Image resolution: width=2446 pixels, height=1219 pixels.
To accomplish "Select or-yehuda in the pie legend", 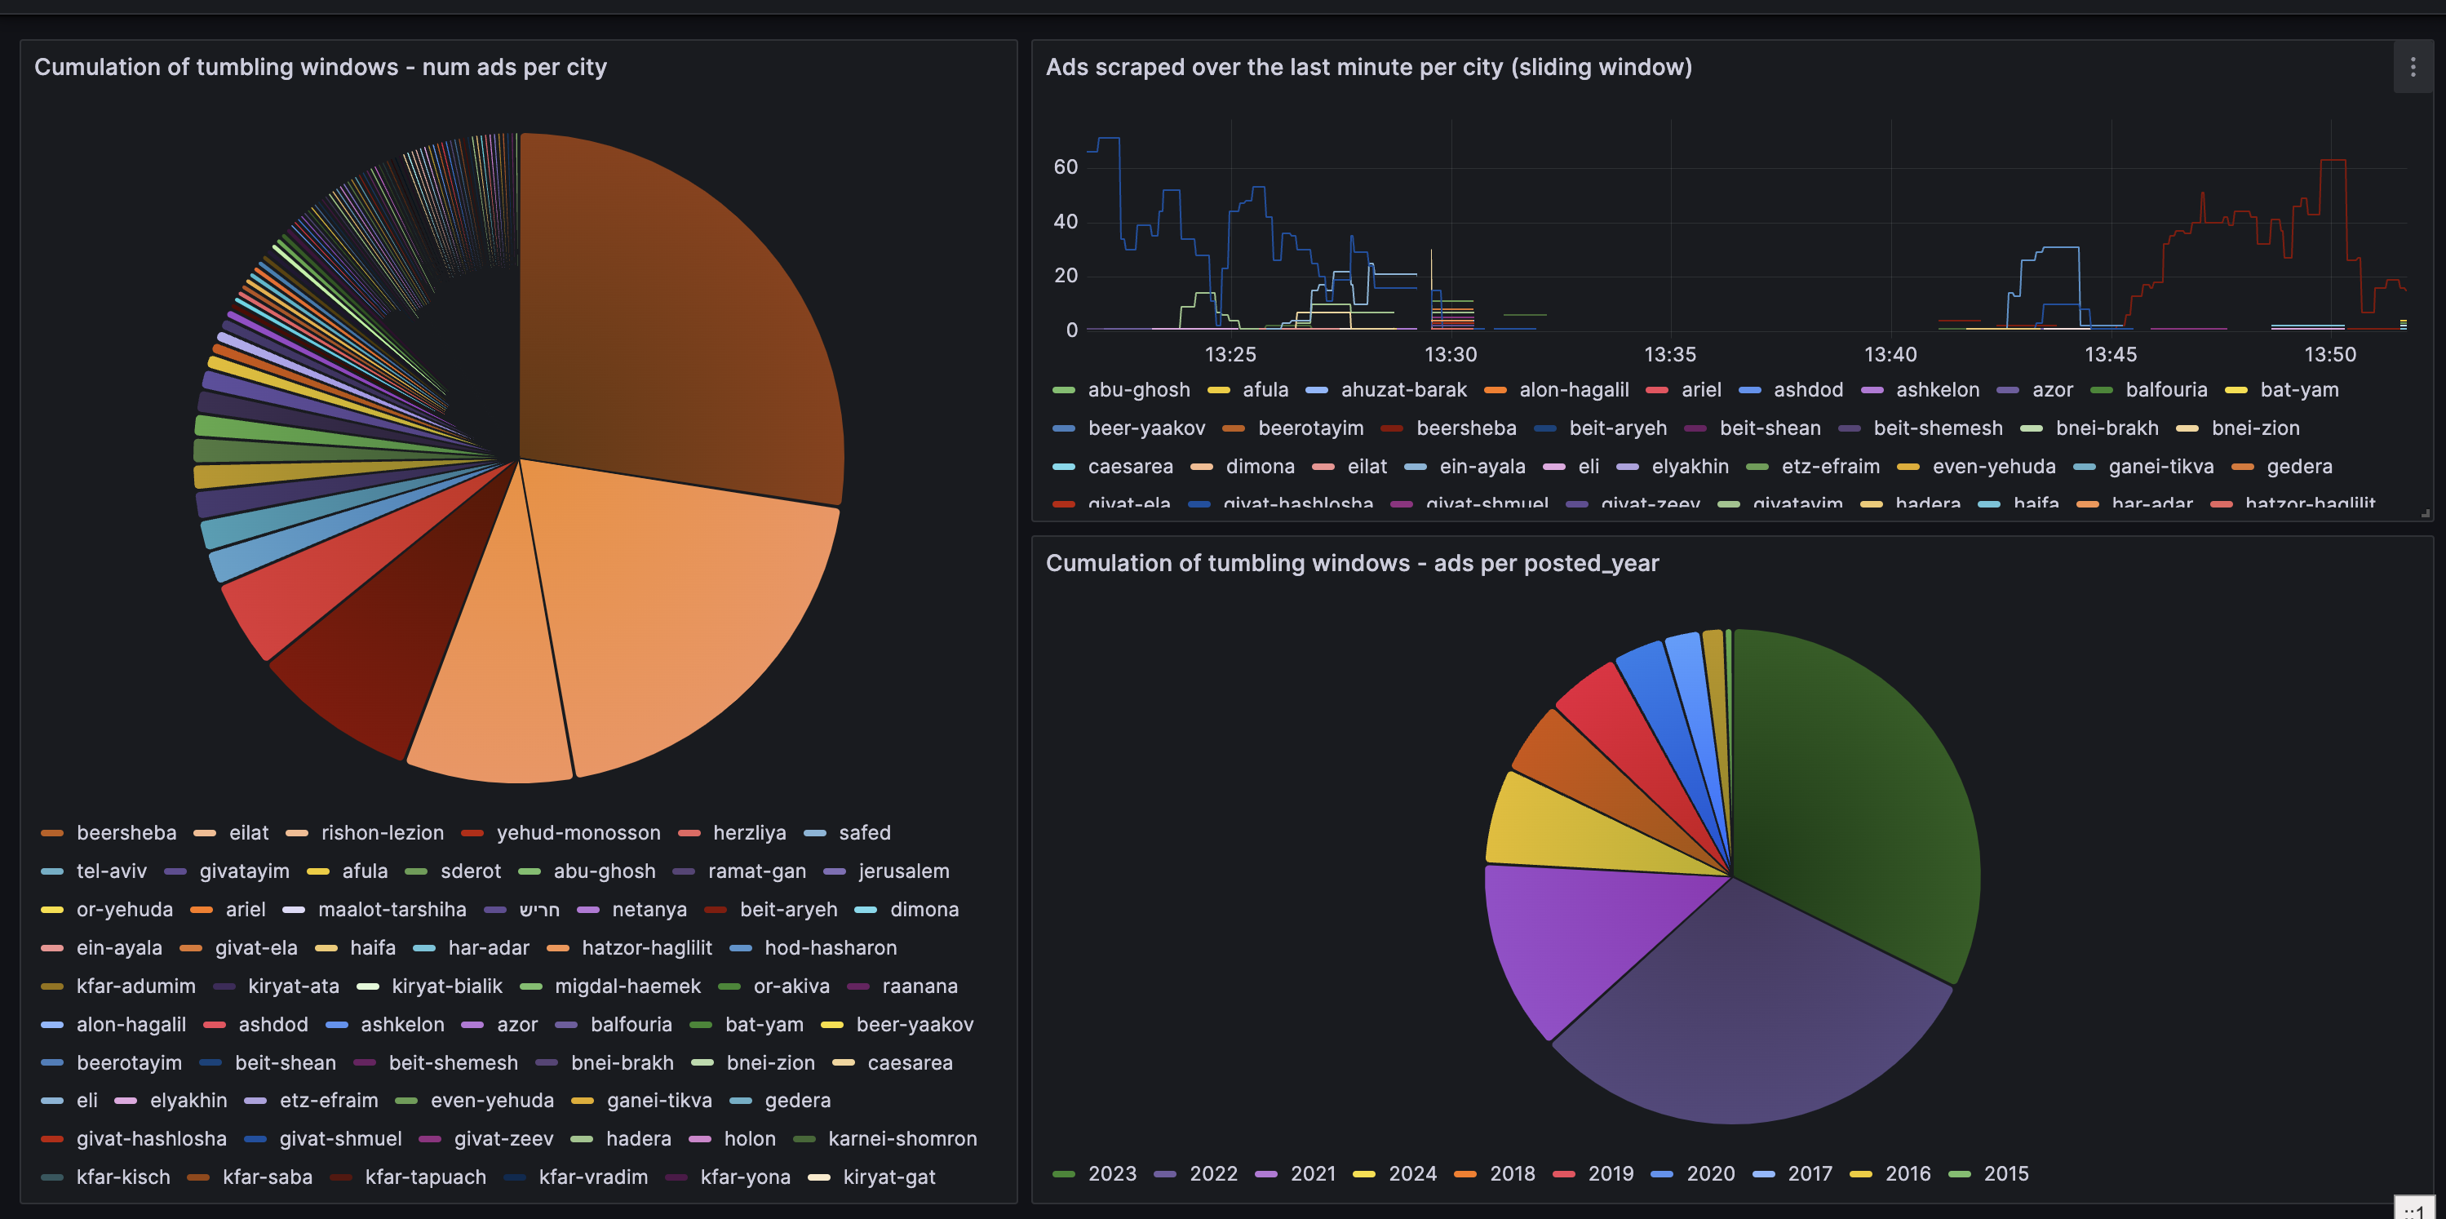I will [124, 910].
